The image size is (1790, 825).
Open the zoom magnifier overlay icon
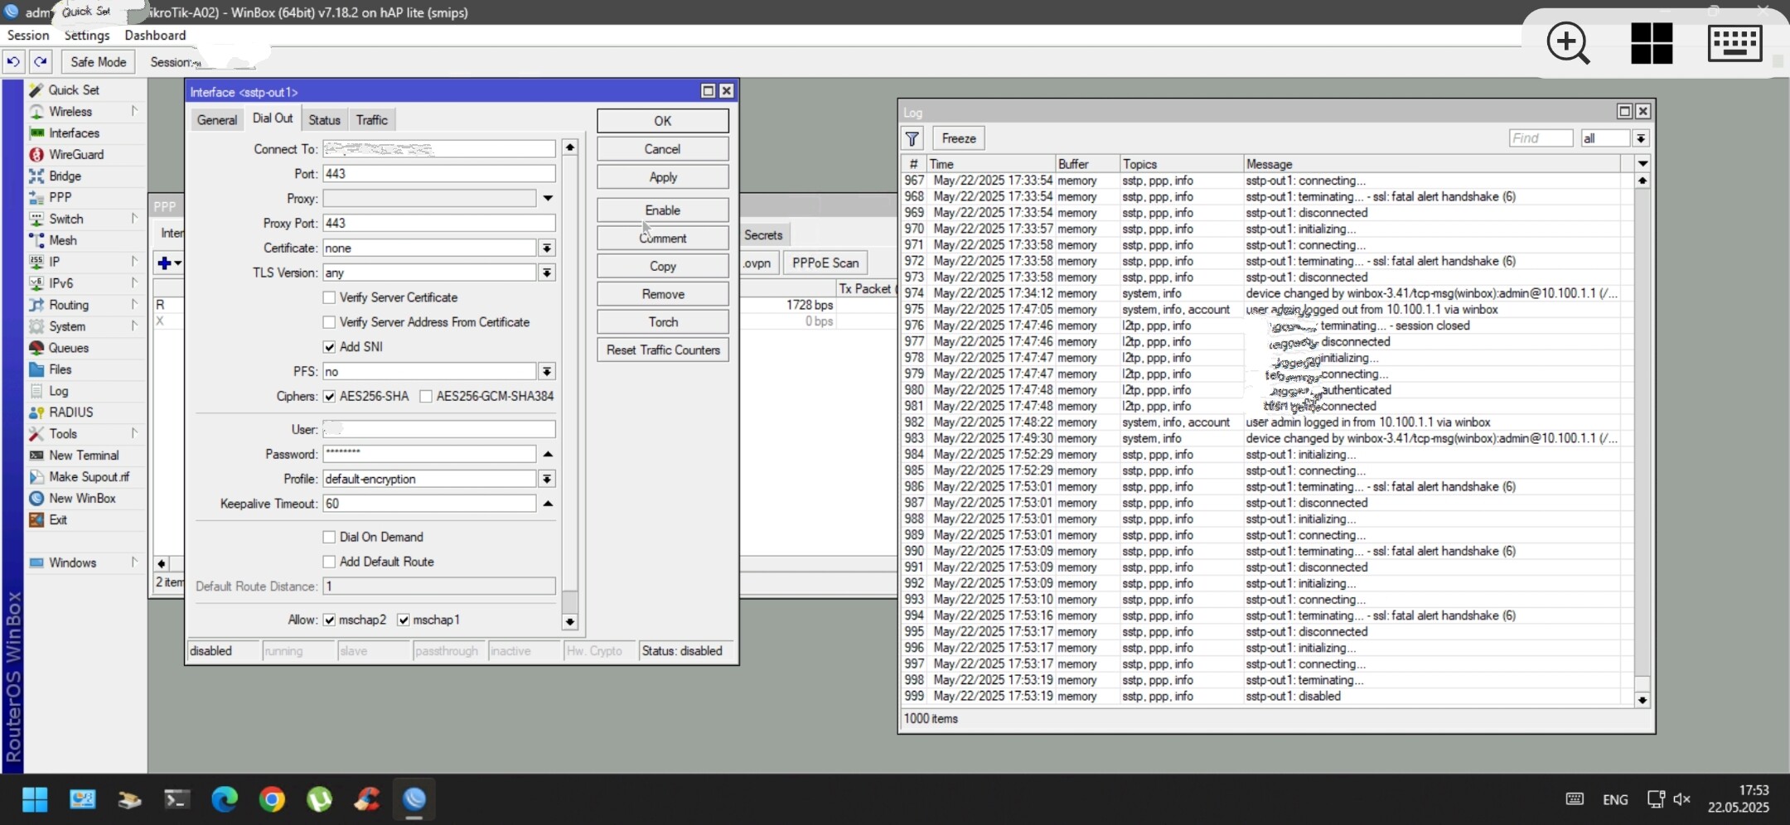tap(1568, 43)
